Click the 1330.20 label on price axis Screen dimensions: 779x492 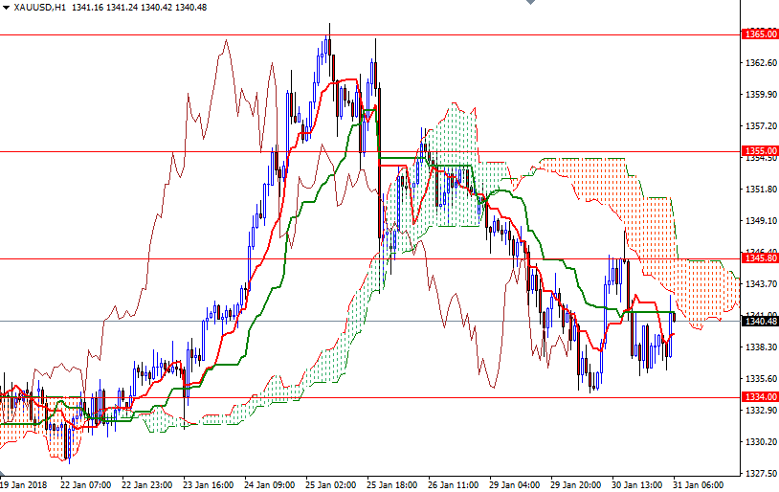coord(760,442)
